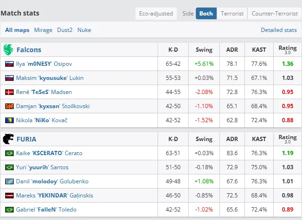Click KSCERATO's 1.19 rating value
Image resolution: width=302 pixels, height=220 pixels.
[x=287, y=153]
